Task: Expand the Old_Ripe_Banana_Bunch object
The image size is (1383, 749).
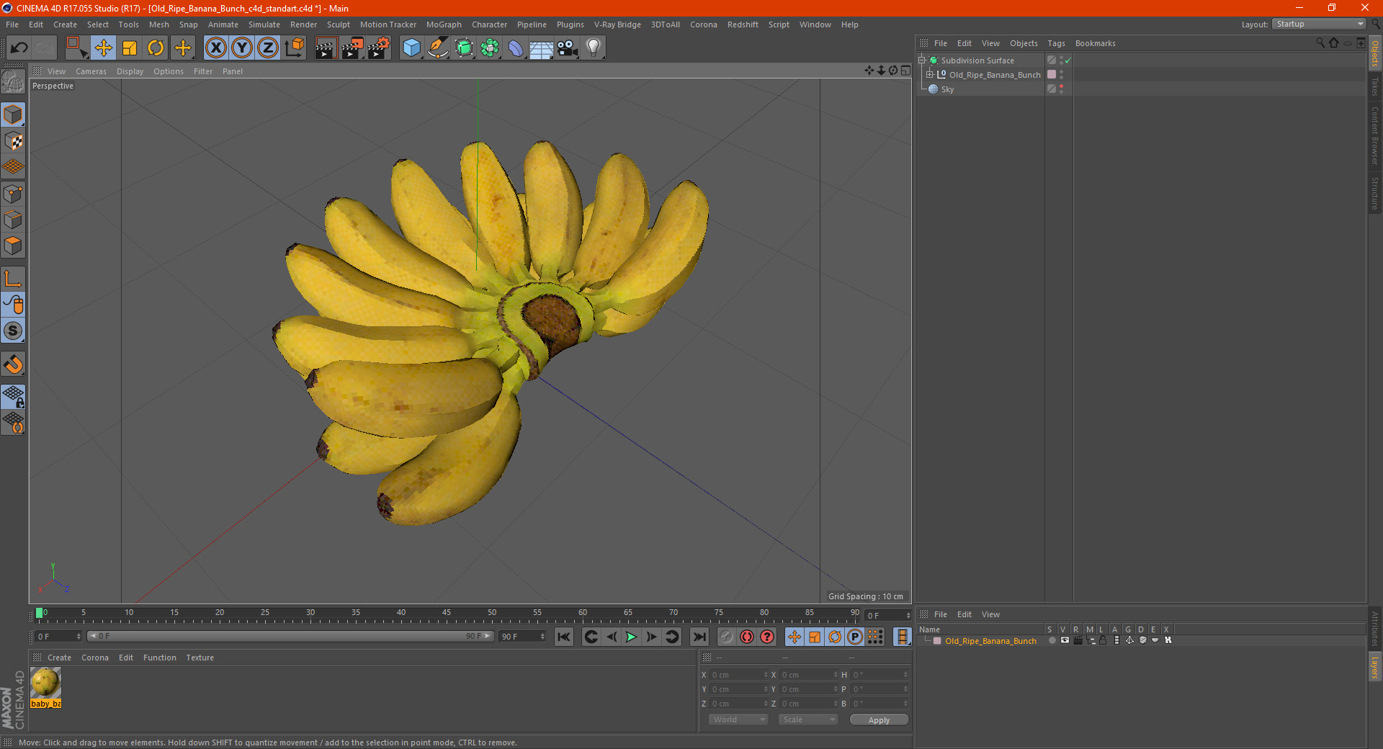Action: [x=929, y=75]
